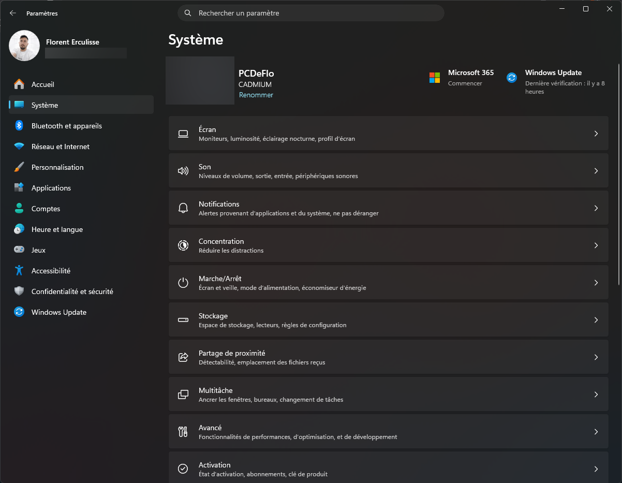Image resolution: width=622 pixels, height=483 pixels.
Task: Select Heure et langue in sidebar
Action: click(57, 229)
